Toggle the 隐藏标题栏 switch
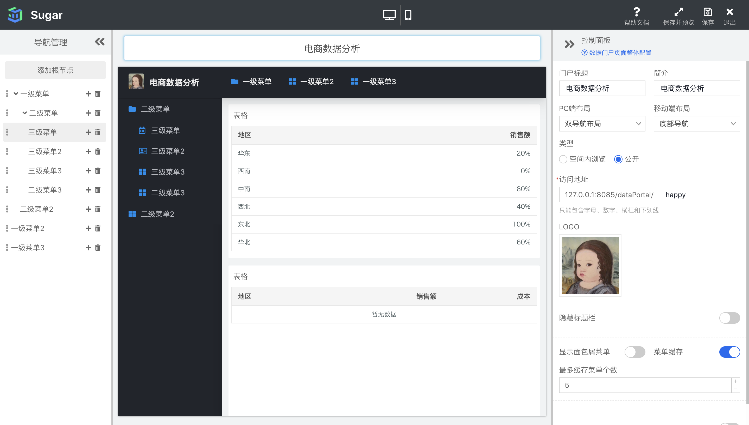This screenshot has height=425, width=749. (729, 318)
